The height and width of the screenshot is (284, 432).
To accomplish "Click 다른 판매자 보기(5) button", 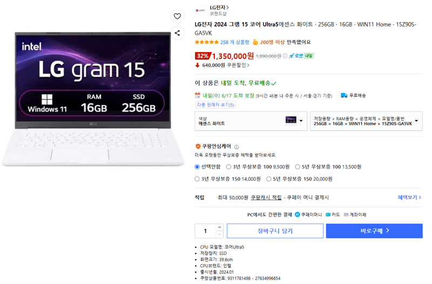I will pyautogui.click(x=215, y=105).
